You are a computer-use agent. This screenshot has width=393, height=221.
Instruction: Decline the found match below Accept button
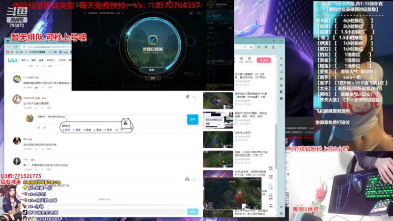(x=152, y=78)
